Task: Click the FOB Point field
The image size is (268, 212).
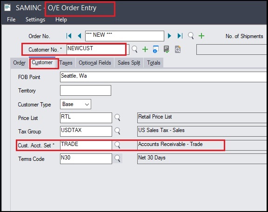Action: tap(163, 77)
